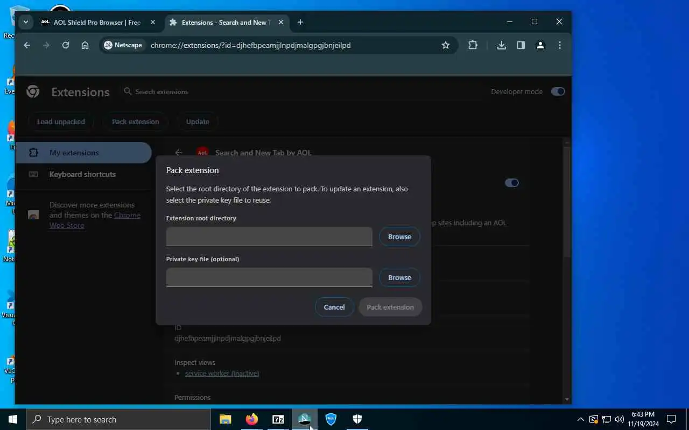The width and height of the screenshot is (689, 430).
Task: Go forward using browser forward arrow
Action: coord(46,45)
